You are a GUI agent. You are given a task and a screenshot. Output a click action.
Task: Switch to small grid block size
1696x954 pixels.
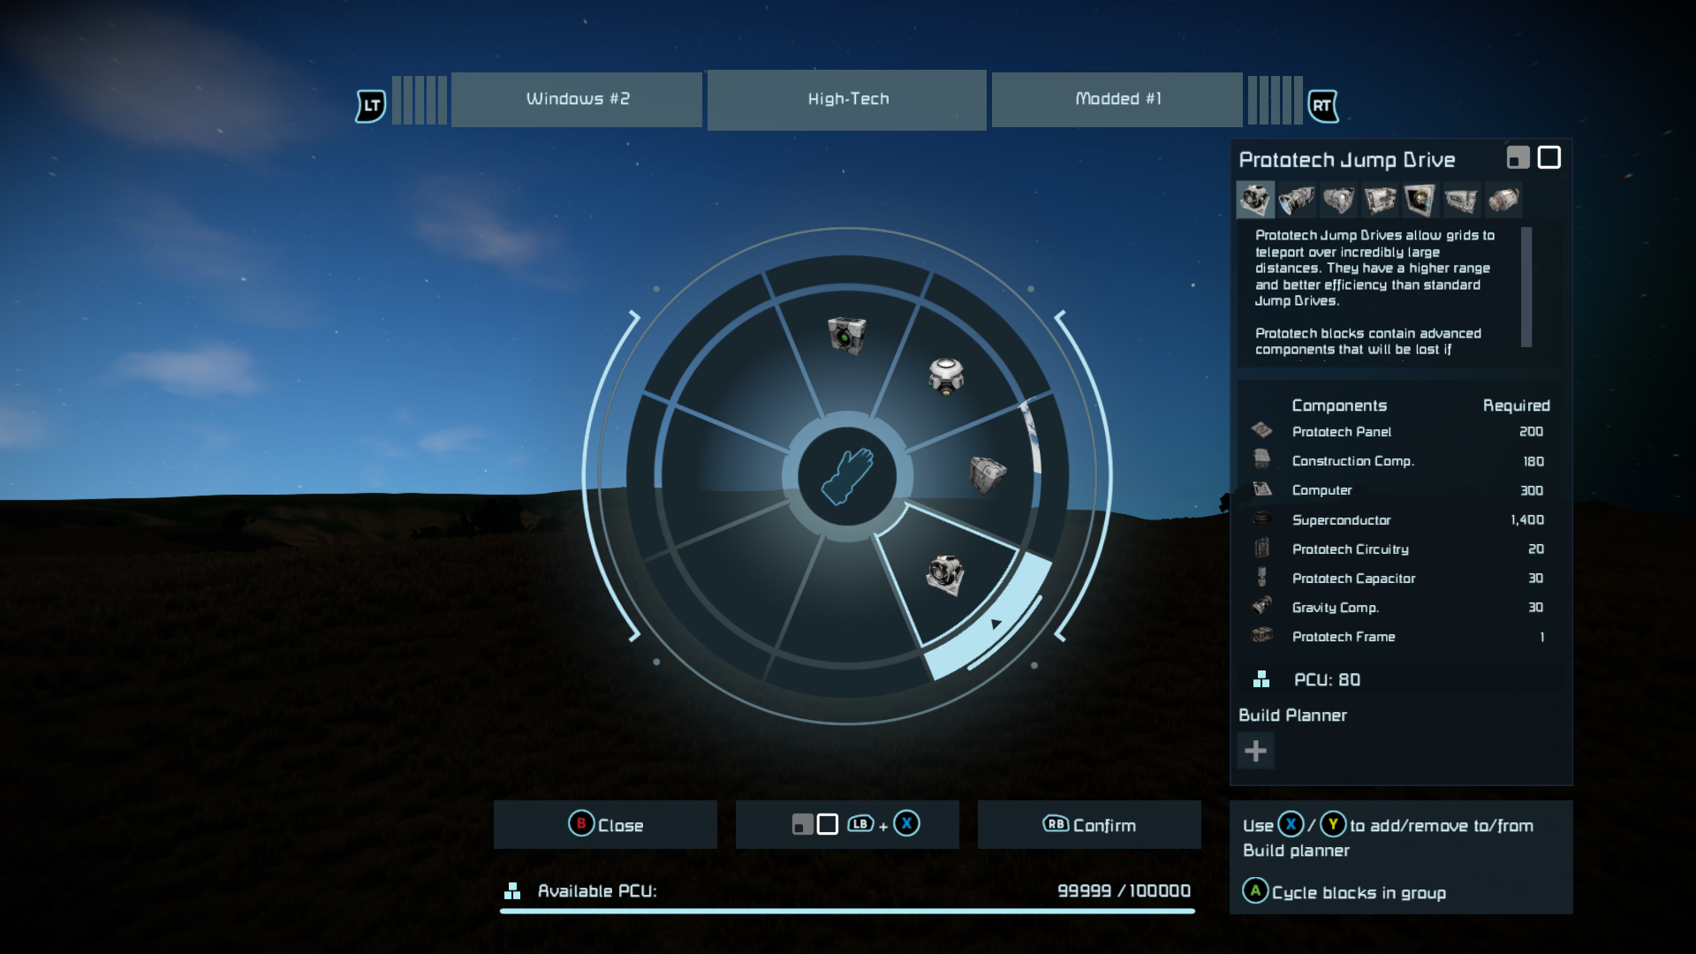pos(1518,158)
